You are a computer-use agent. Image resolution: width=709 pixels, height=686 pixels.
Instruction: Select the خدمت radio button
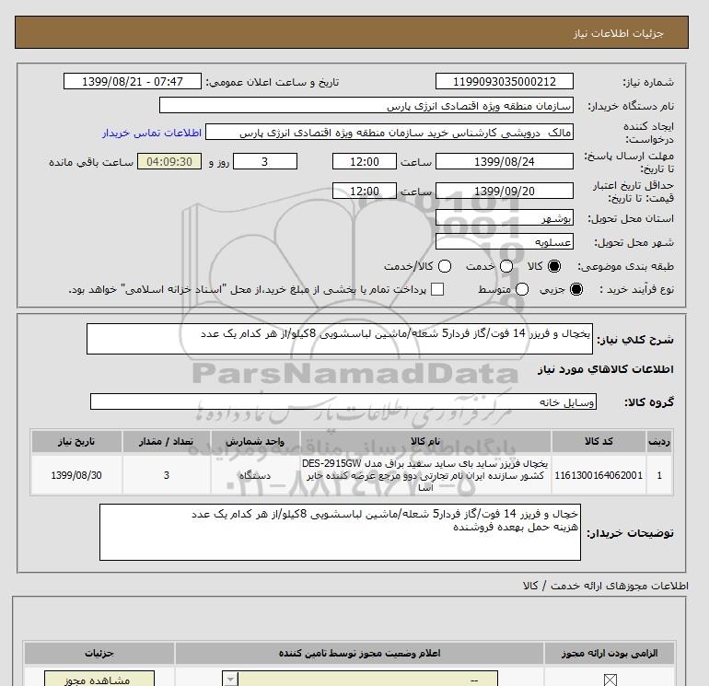pos(506,266)
